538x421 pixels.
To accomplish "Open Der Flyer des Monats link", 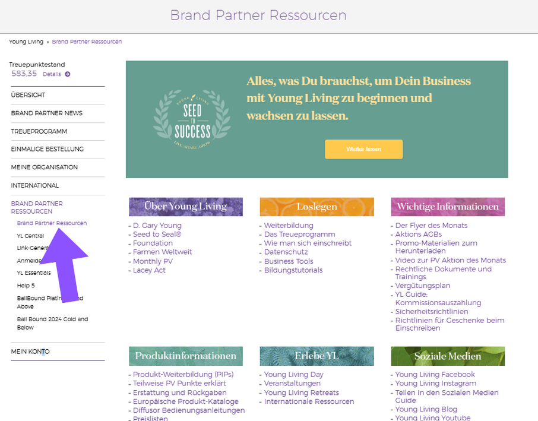I will click(431, 226).
